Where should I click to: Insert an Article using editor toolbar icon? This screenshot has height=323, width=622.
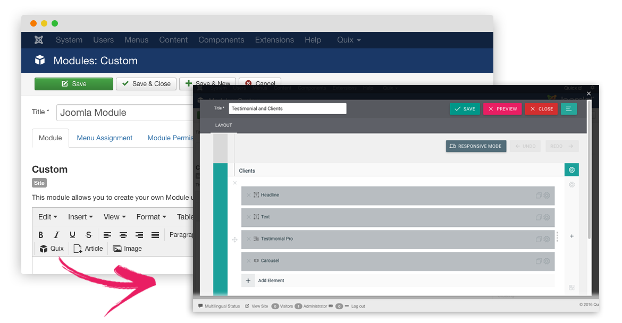[x=88, y=248]
